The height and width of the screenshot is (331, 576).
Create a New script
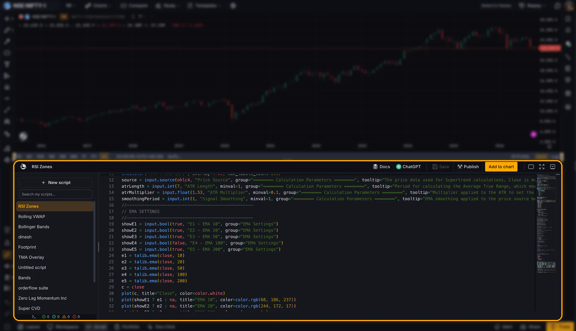click(x=56, y=183)
